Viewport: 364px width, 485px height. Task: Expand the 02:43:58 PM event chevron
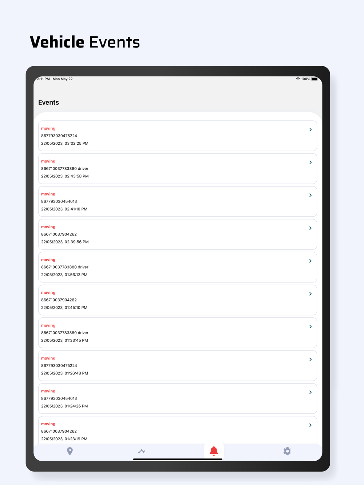310,163
